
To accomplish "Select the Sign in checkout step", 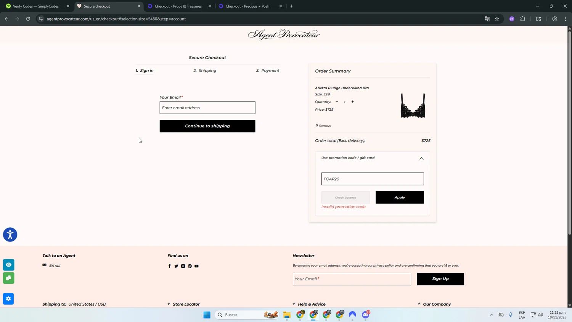I will pyautogui.click(x=145, y=71).
